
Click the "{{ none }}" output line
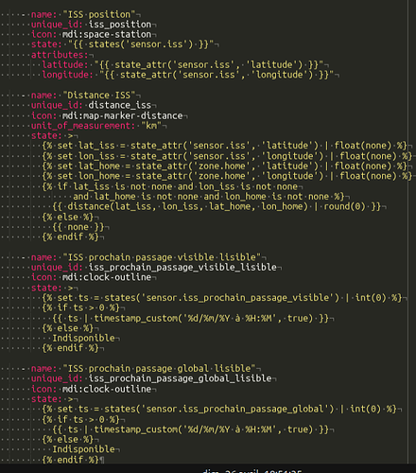pyautogui.click(x=78, y=227)
